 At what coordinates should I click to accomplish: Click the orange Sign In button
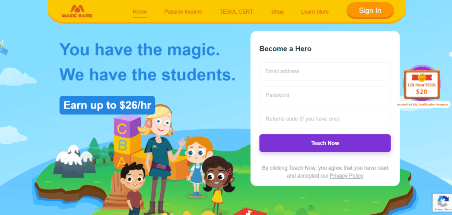(370, 11)
